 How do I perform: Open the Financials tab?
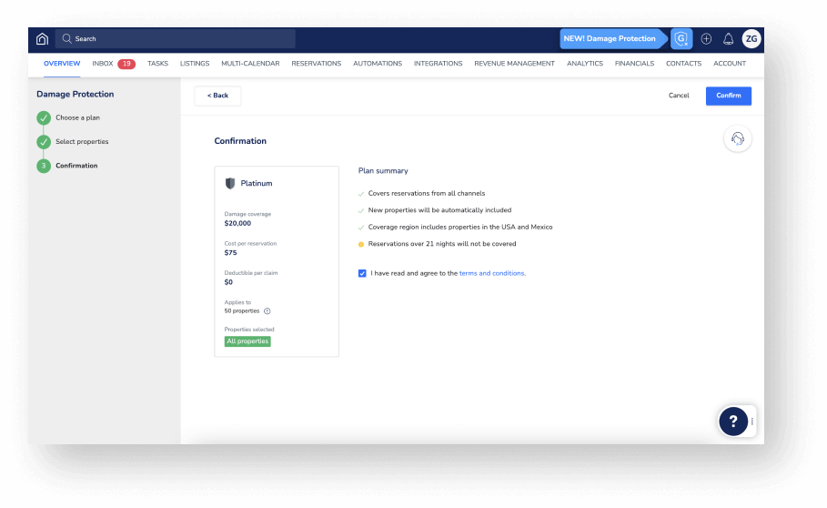click(634, 64)
